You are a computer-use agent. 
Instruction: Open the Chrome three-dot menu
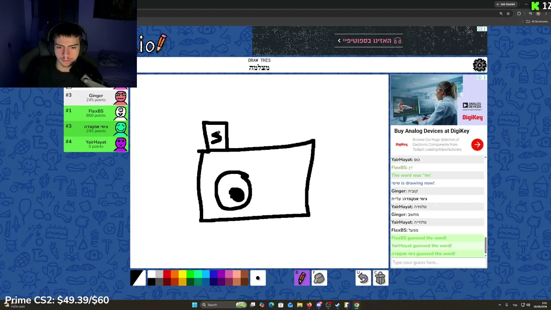546,14
